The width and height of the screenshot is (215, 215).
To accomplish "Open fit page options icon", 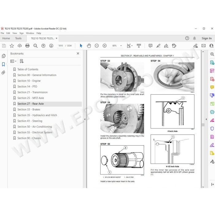I will 129,46.
